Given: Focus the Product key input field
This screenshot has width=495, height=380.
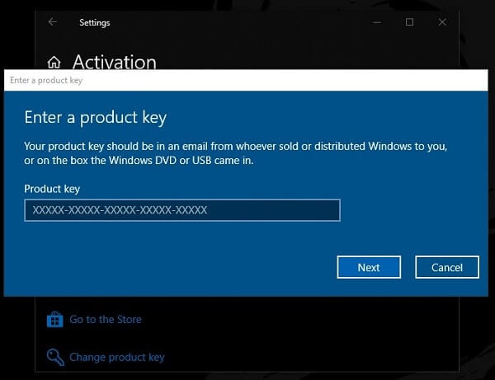Looking at the screenshot, I should (x=182, y=210).
